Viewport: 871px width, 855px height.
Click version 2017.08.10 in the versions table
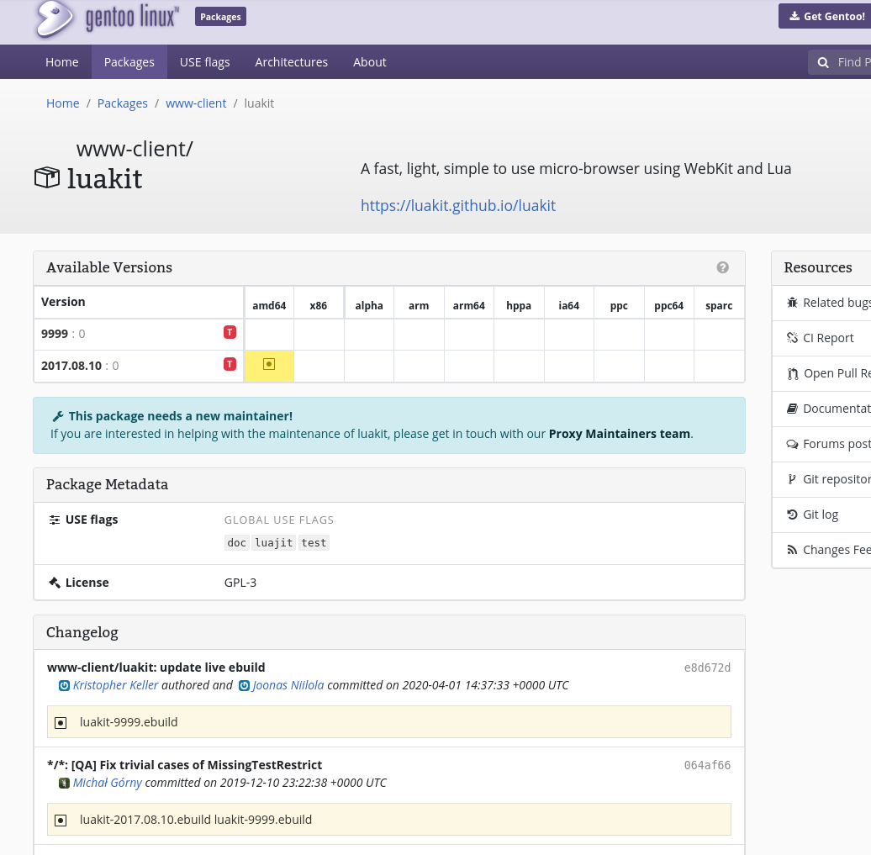click(x=71, y=366)
